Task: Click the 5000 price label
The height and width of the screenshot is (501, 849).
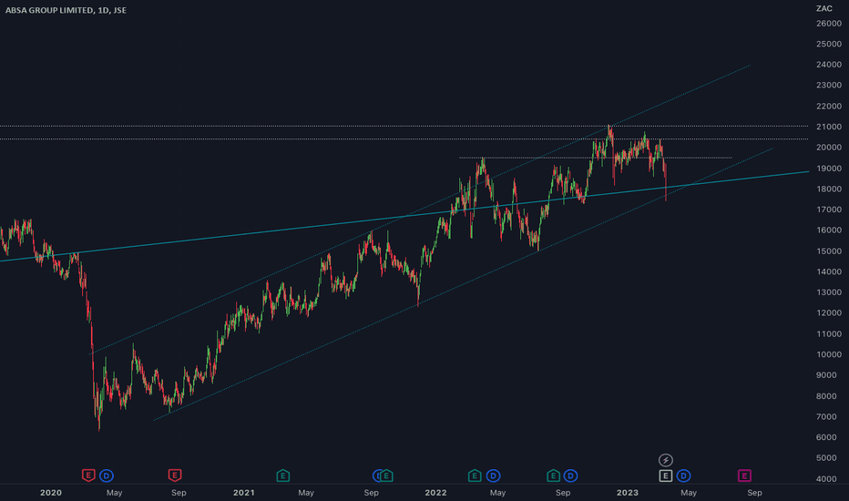Action: point(828,458)
